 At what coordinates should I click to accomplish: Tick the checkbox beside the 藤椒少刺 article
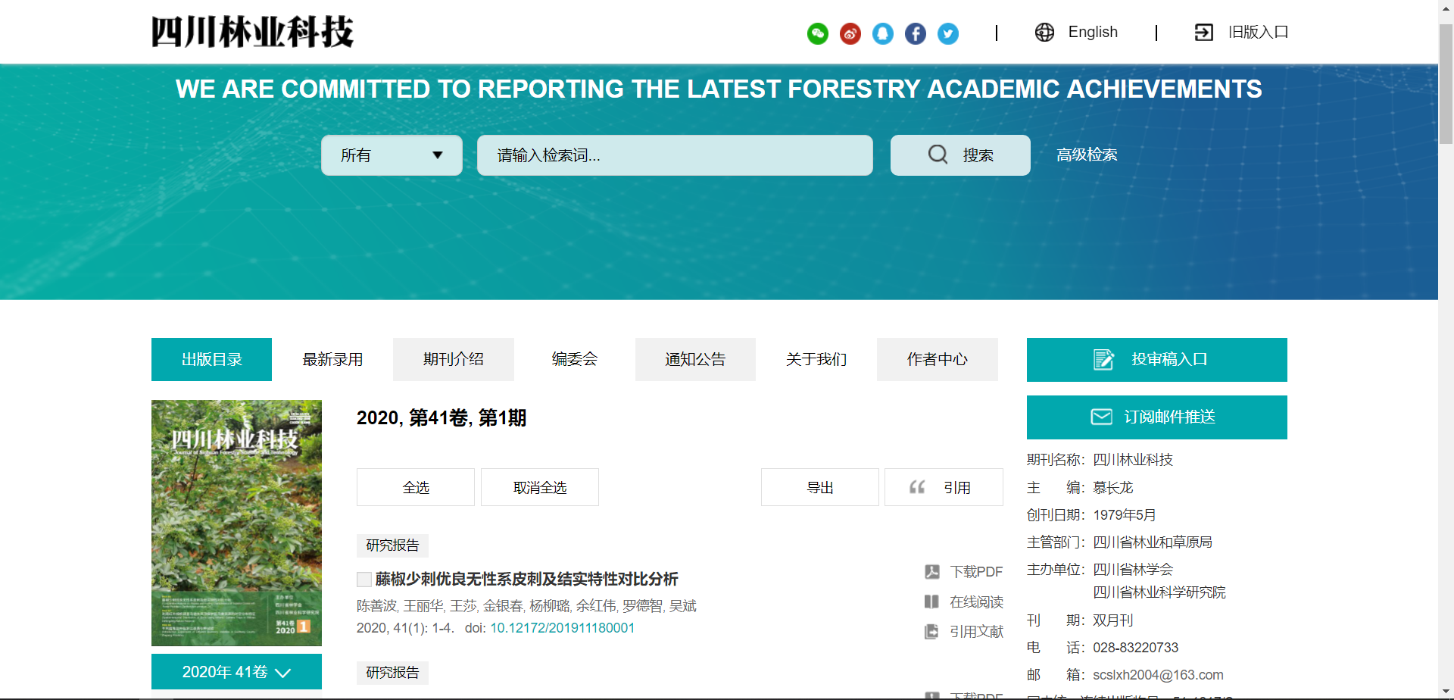pos(364,580)
